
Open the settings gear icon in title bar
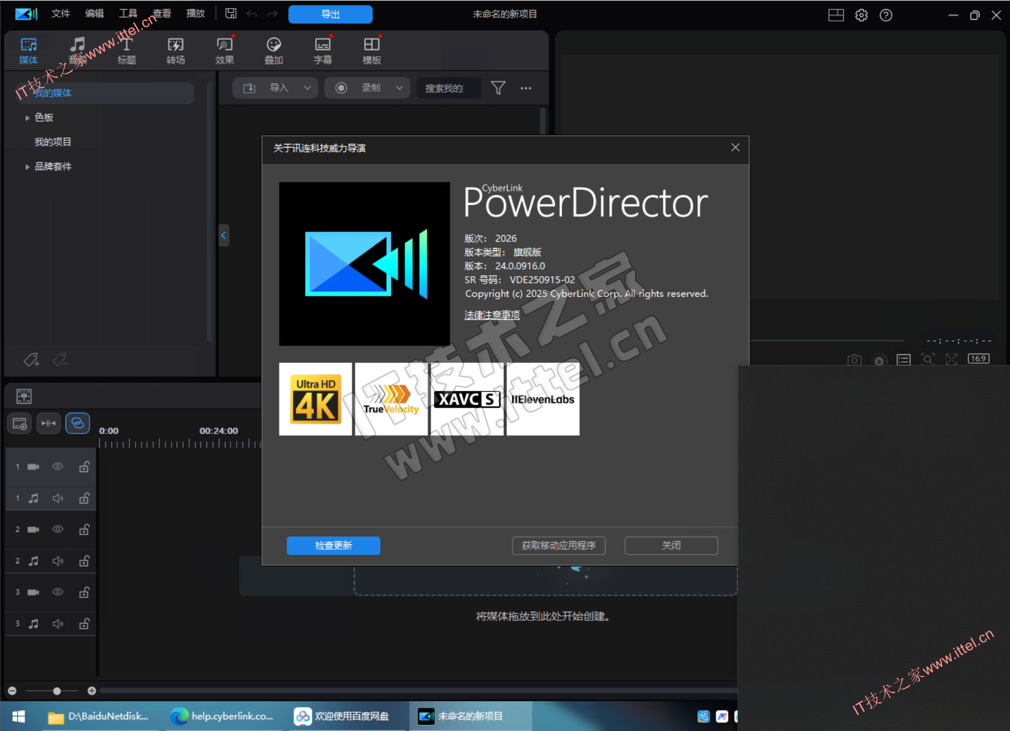pos(861,15)
